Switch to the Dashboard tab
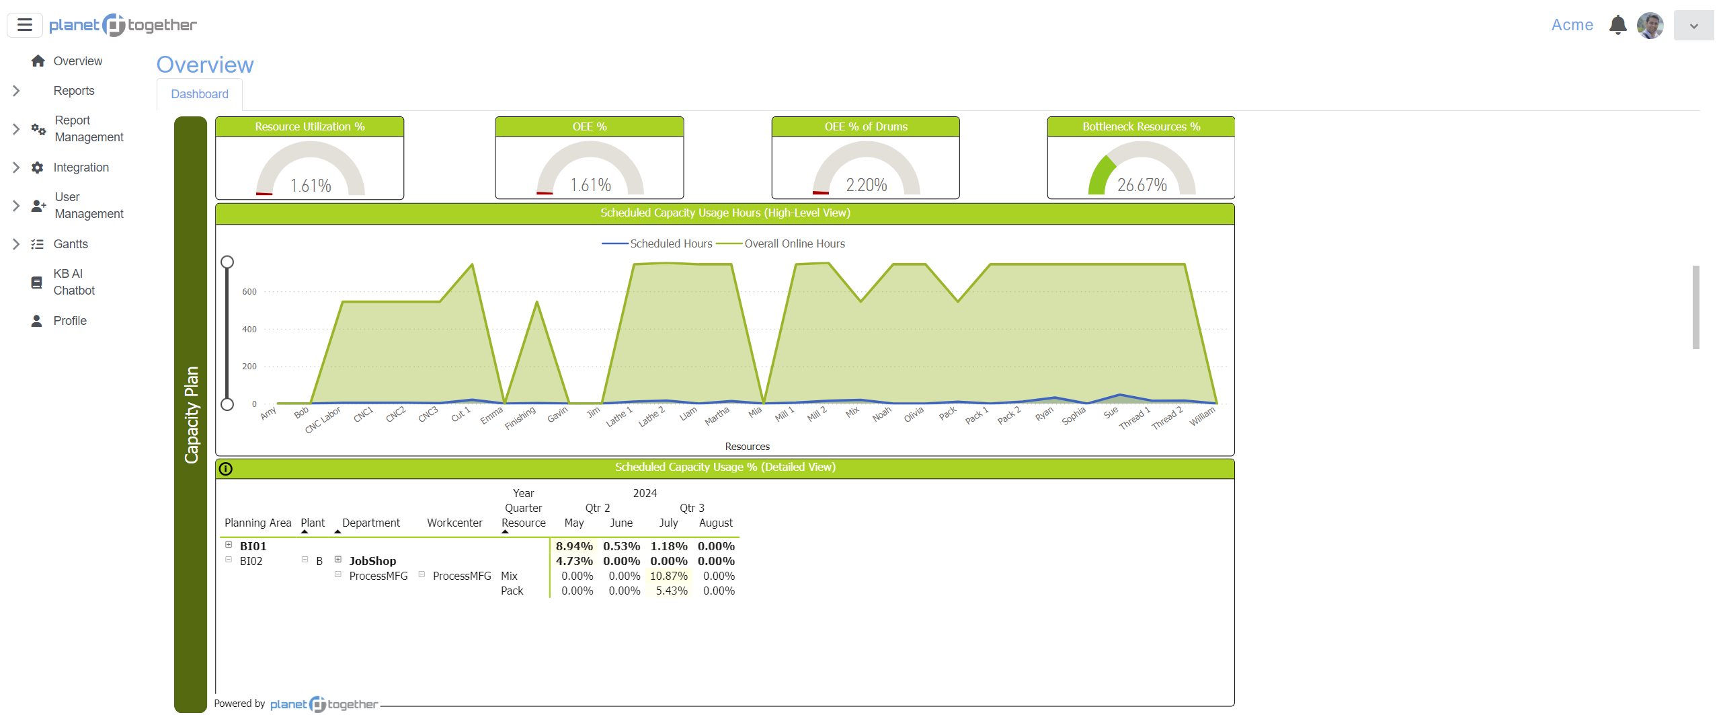 point(200,94)
